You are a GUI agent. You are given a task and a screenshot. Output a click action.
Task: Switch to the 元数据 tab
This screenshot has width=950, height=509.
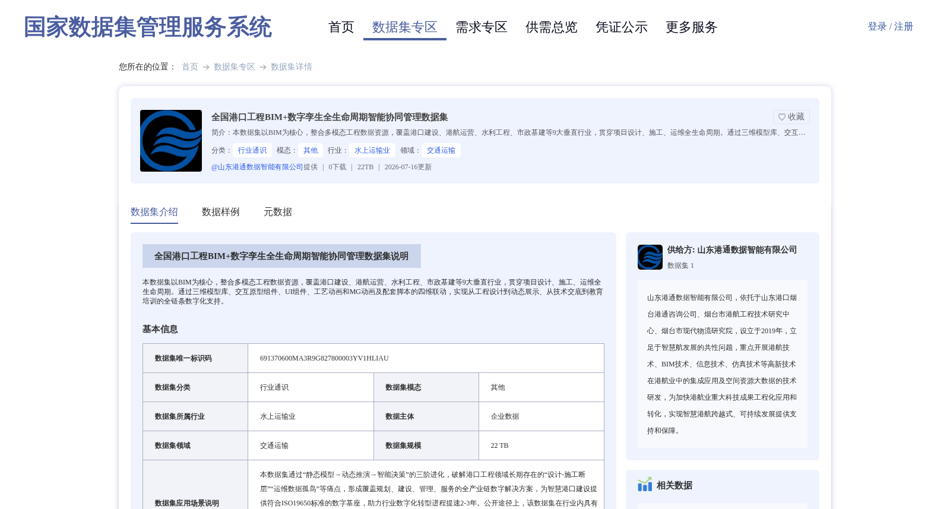(x=278, y=212)
